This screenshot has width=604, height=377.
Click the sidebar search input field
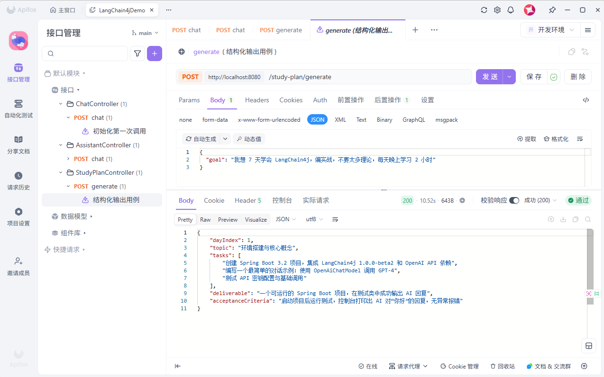click(85, 54)
